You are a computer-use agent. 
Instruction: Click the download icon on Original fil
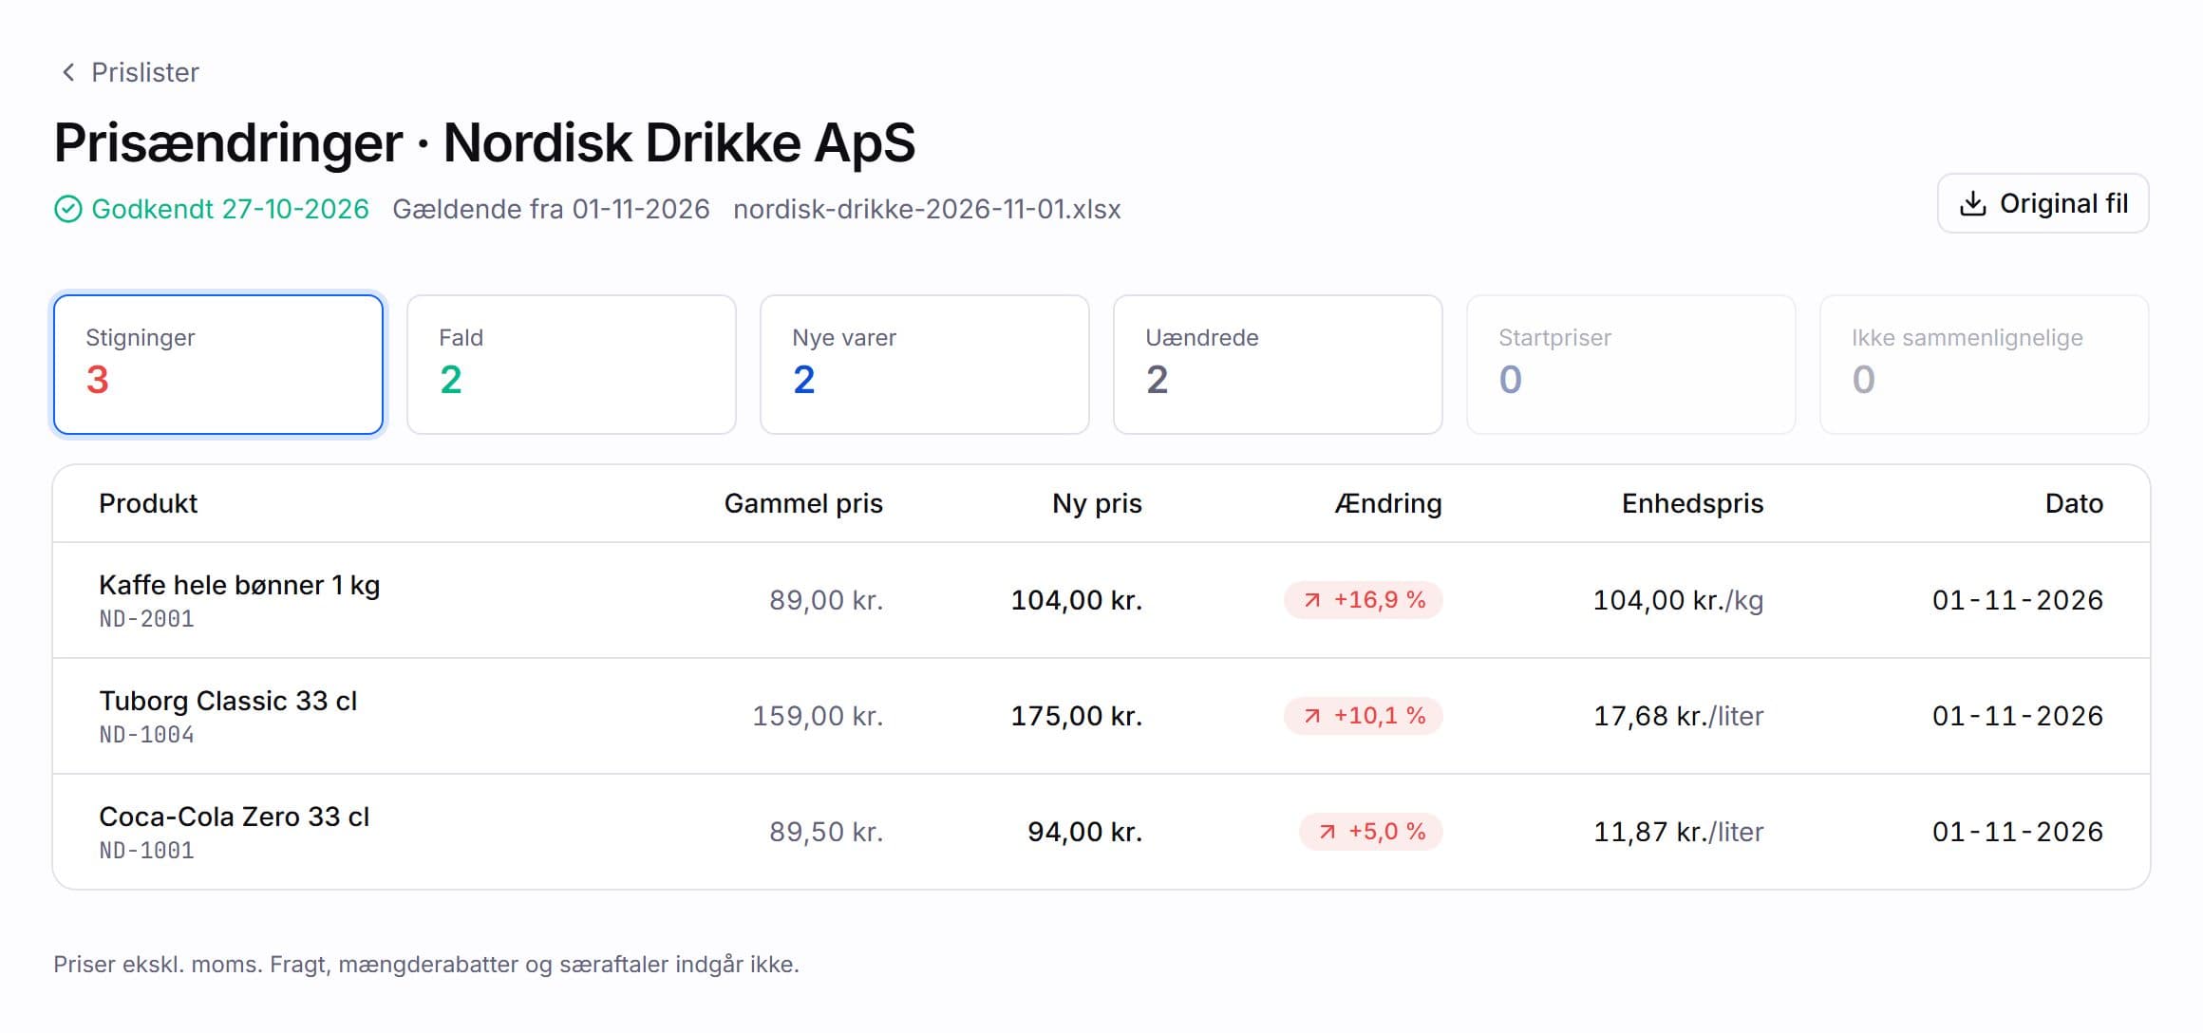[x=1972, y=203]
